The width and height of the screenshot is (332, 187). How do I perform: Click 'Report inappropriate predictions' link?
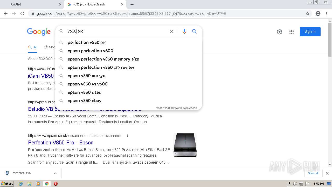[176, 108]
